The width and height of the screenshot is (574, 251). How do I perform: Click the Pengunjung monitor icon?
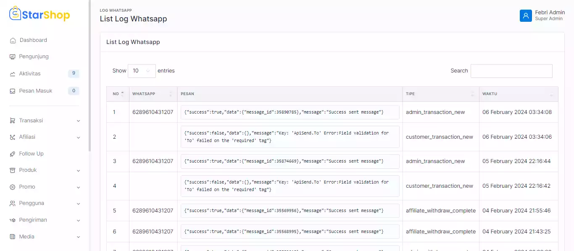click(13, 57)
